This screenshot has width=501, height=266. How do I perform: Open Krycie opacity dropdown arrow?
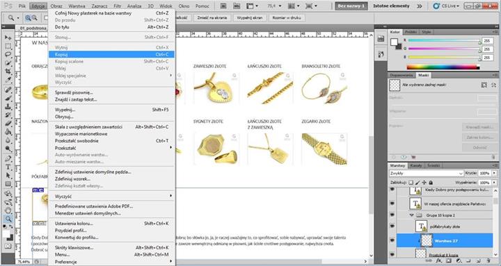pos(494,173)
